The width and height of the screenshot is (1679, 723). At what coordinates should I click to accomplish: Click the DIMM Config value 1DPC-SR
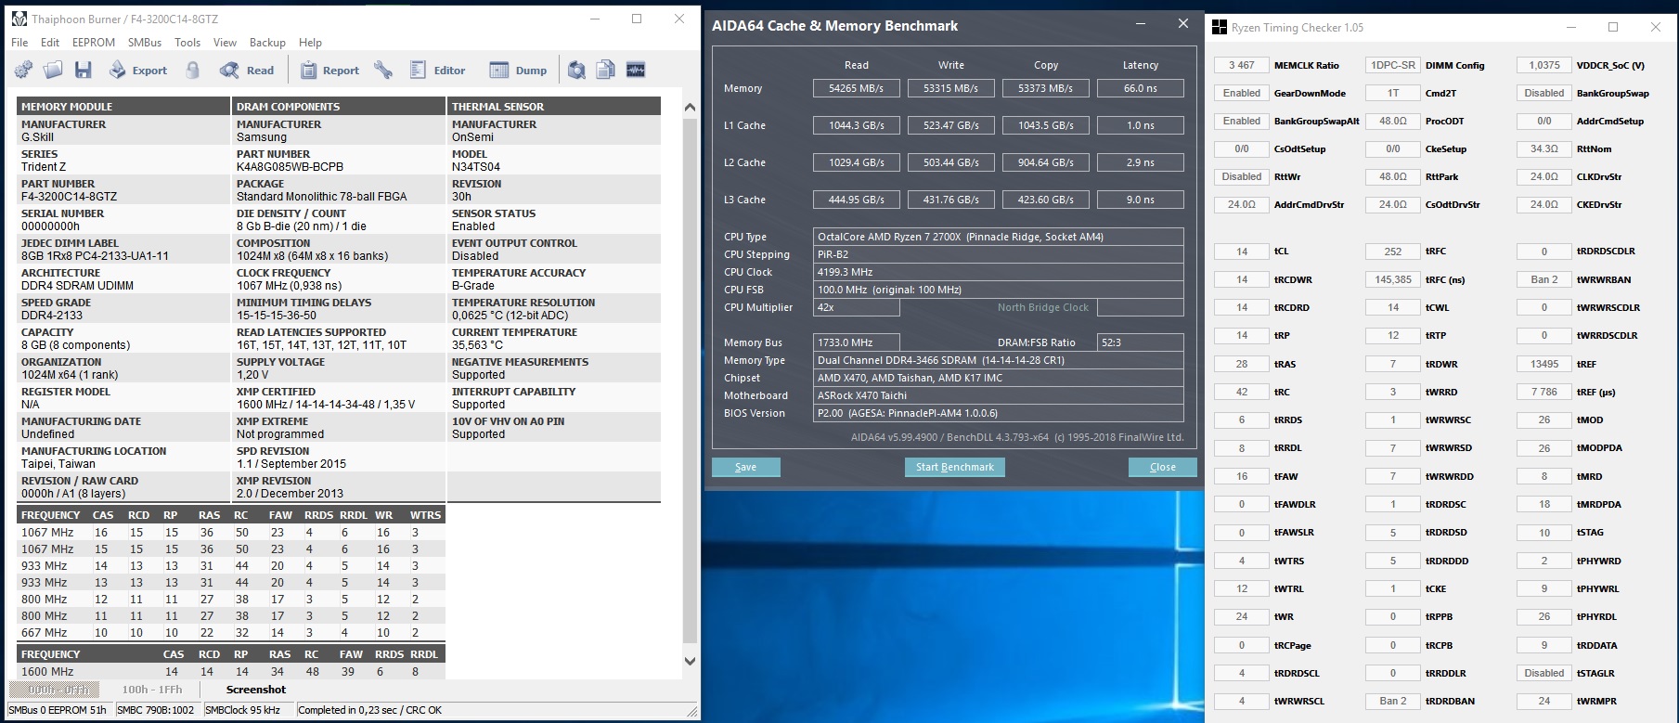tap(1393, 65)
